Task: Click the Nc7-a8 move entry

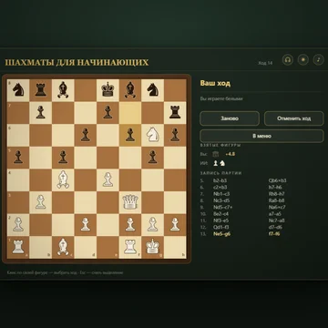Action: (x=276, y=220)
